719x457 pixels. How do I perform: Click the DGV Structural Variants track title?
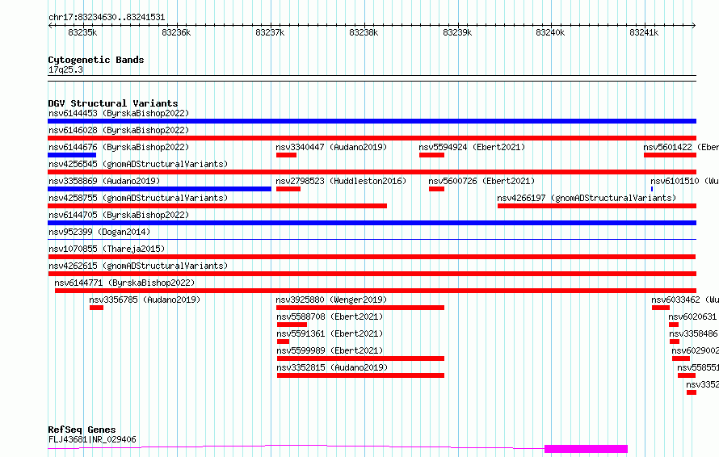click(x=113, y=103)
